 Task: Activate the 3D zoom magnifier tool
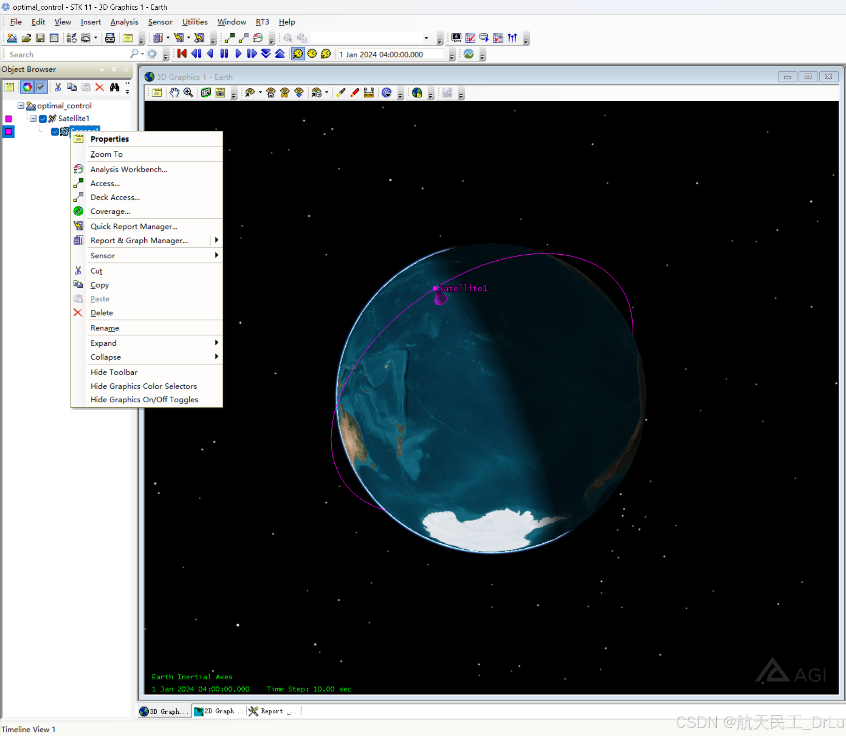pos(188,93)
